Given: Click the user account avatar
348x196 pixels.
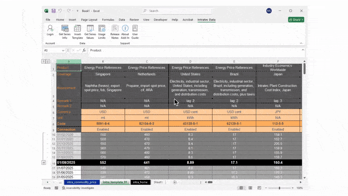Looking at the screenshot, I should click(269, 10).
